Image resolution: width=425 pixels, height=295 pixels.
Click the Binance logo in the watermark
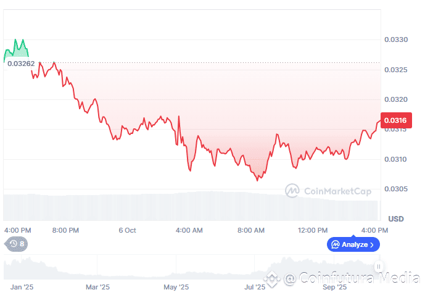pos(272,279)
